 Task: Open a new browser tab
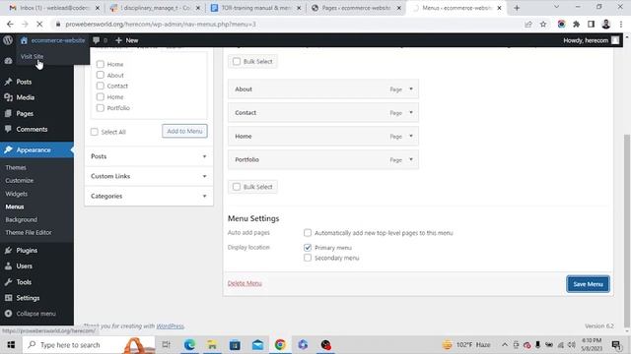click(x=517, y=8)
